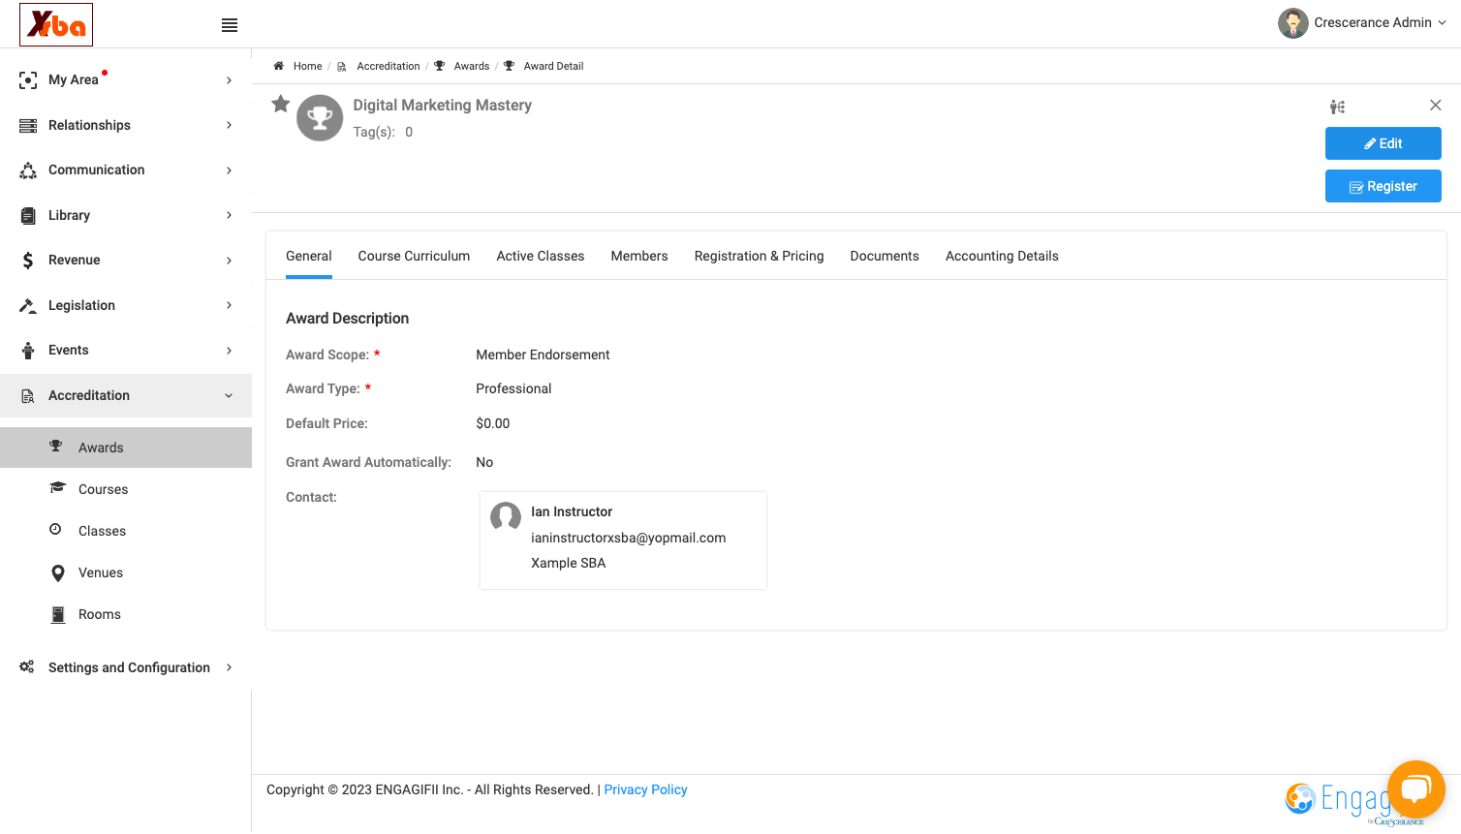Click the Relationships sidebar icon
Viewport: 1461px width, 834px height.
point(28,125)
